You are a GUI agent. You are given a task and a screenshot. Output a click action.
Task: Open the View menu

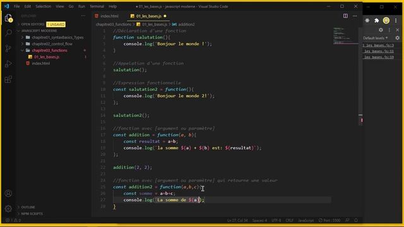pyautogui.click(x=60, y=6)
